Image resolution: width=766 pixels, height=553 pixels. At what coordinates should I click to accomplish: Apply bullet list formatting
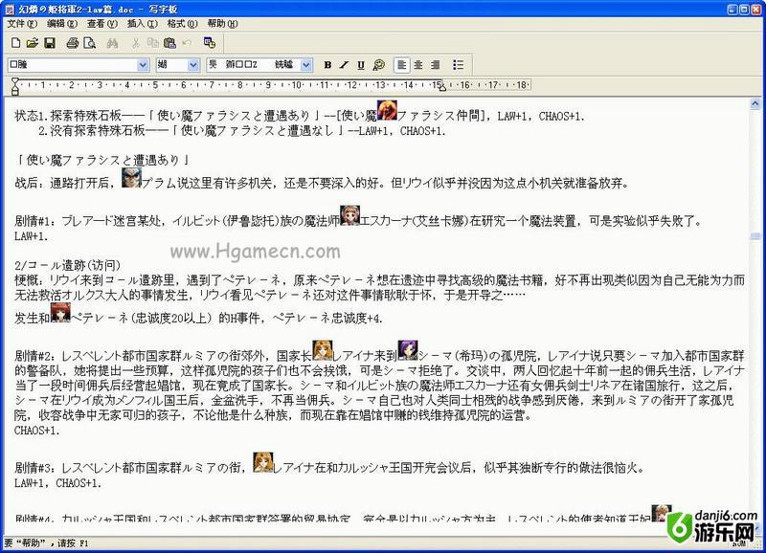[x=458, y=65]
